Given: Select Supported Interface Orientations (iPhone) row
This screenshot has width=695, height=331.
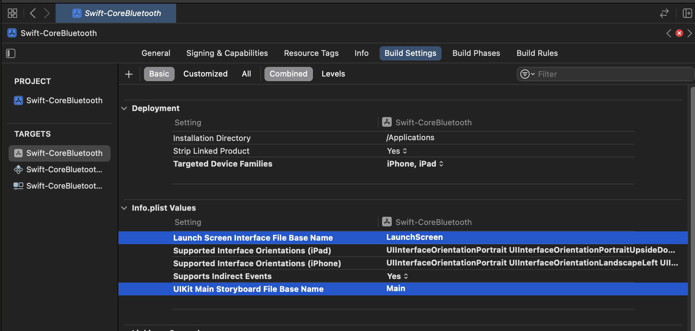Looking at the screenshot, I should pos(403,263).
